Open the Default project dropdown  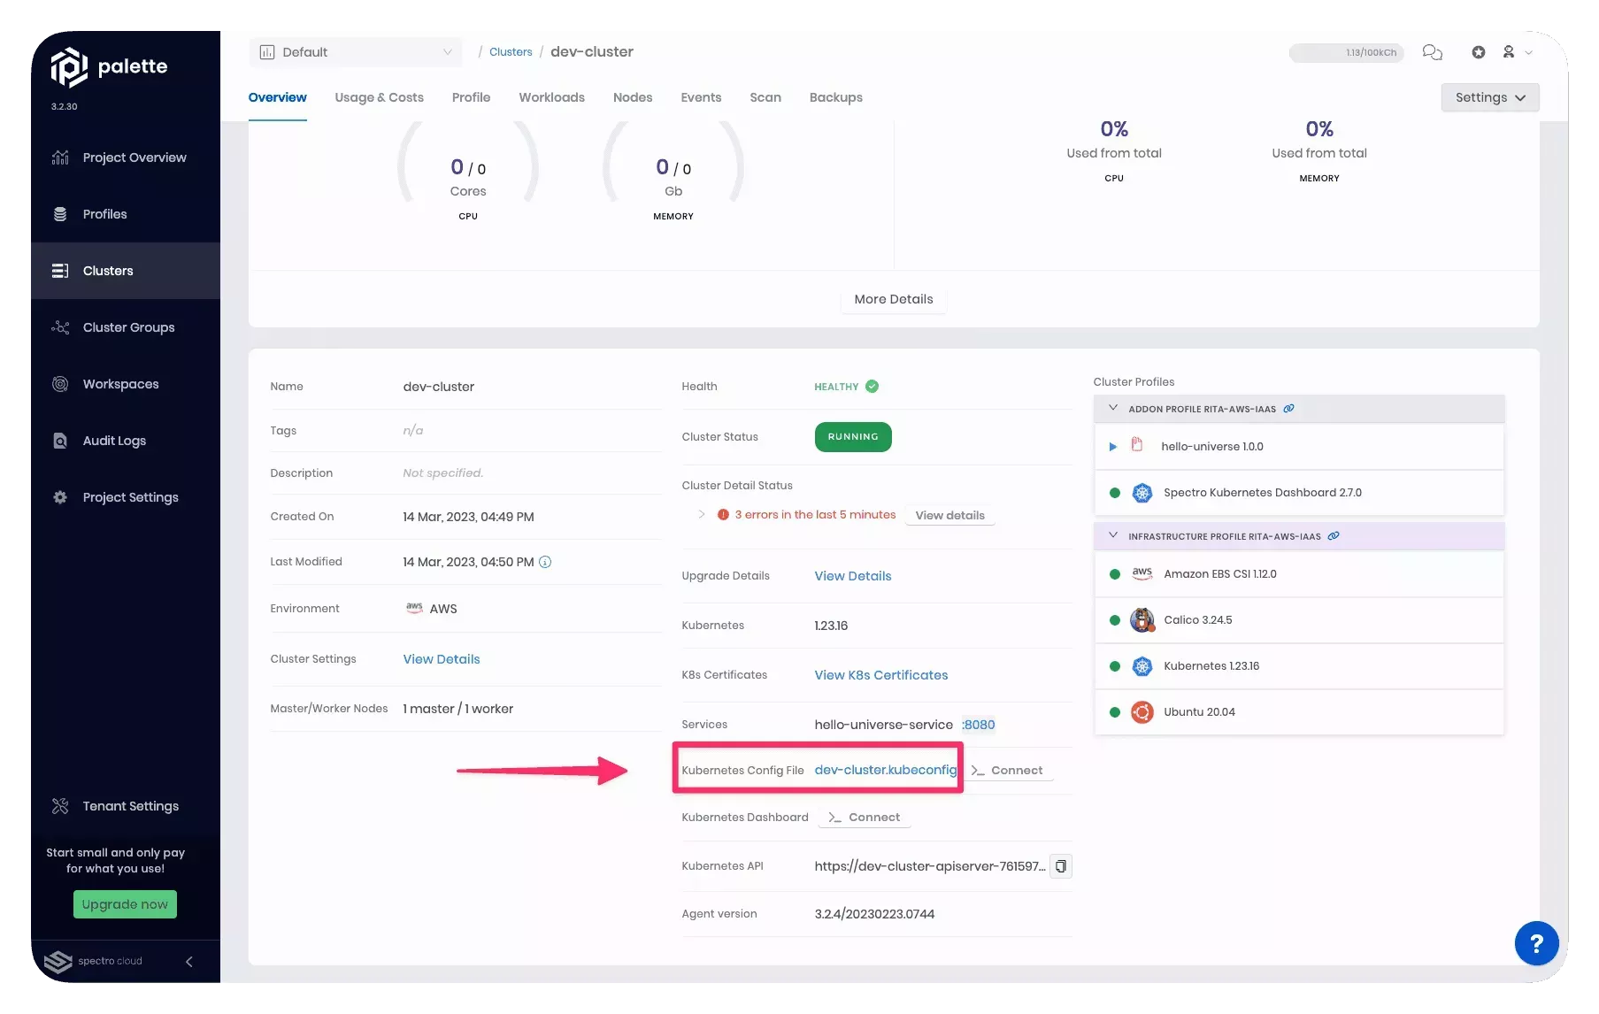(355, 52)
